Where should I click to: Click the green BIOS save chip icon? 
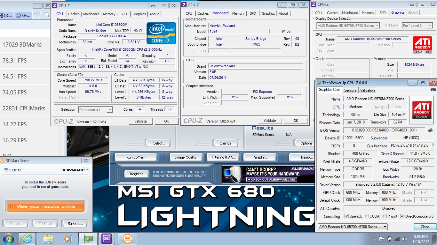point(431,130)
